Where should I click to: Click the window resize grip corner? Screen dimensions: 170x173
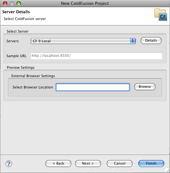(x=167, y=170)
